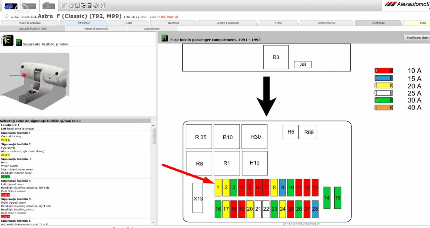430x228 pixels.
Task: Click green fuse 15 in the diagram
Action: point(338,198)
